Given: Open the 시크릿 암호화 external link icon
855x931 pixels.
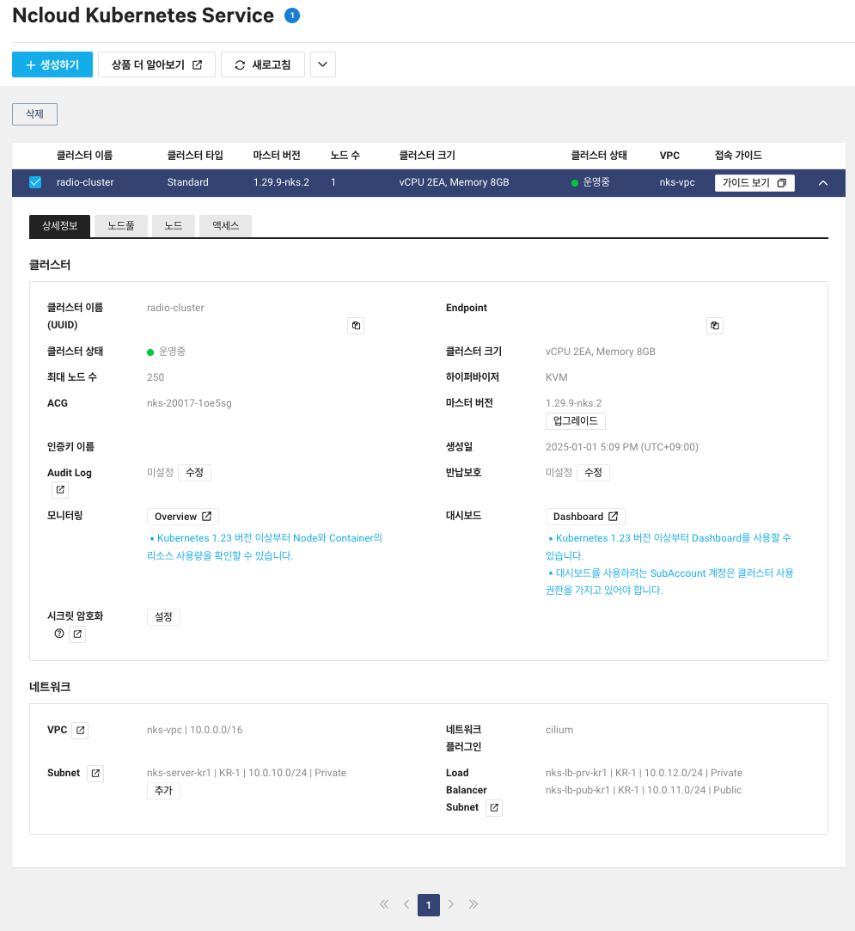Looking at the screenshot, I should click(77, 634).
